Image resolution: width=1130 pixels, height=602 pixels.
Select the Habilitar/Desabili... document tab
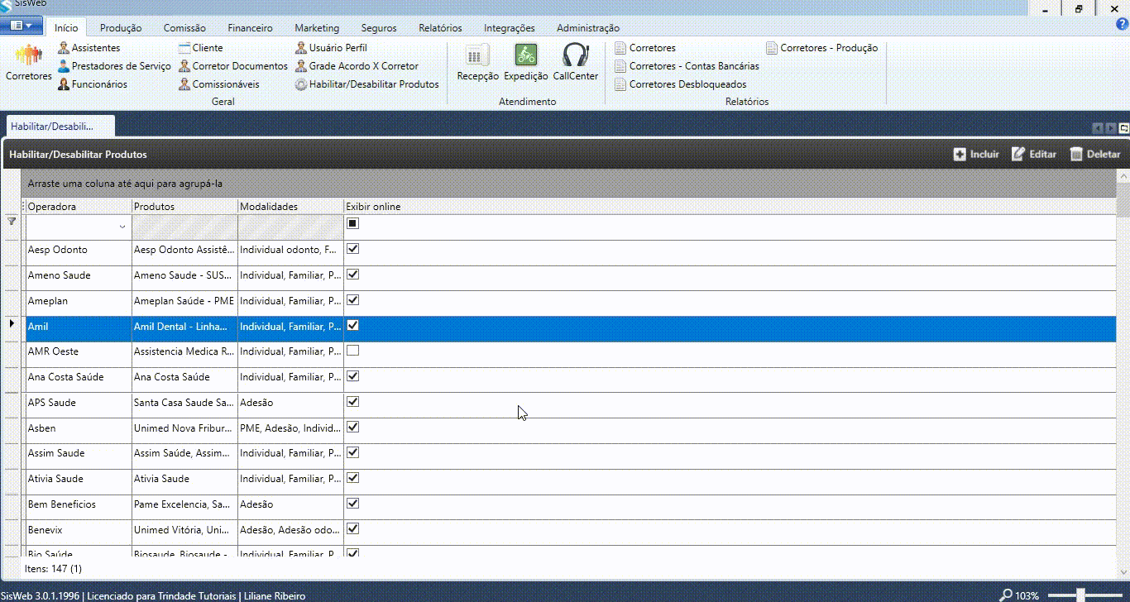coord(60,127)
